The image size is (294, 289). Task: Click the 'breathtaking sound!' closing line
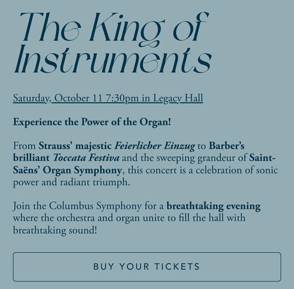point(55,230)
